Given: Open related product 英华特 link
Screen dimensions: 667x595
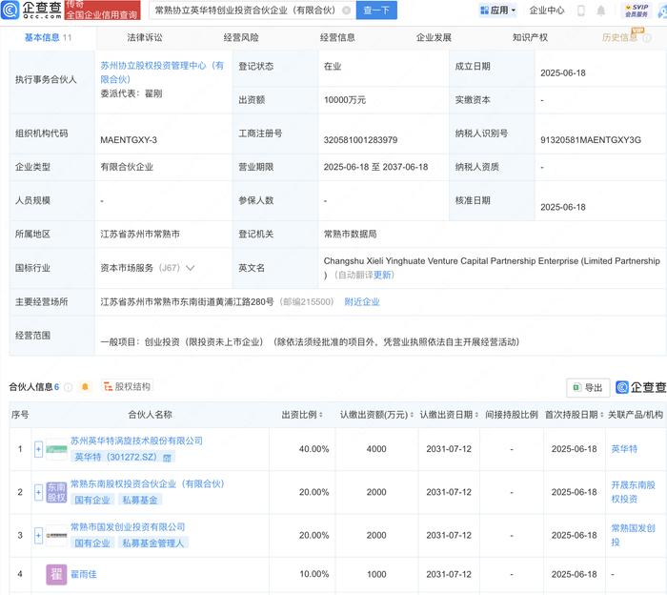Looking at the screenshot, I should pyautogui.click(x=624, y=449).
